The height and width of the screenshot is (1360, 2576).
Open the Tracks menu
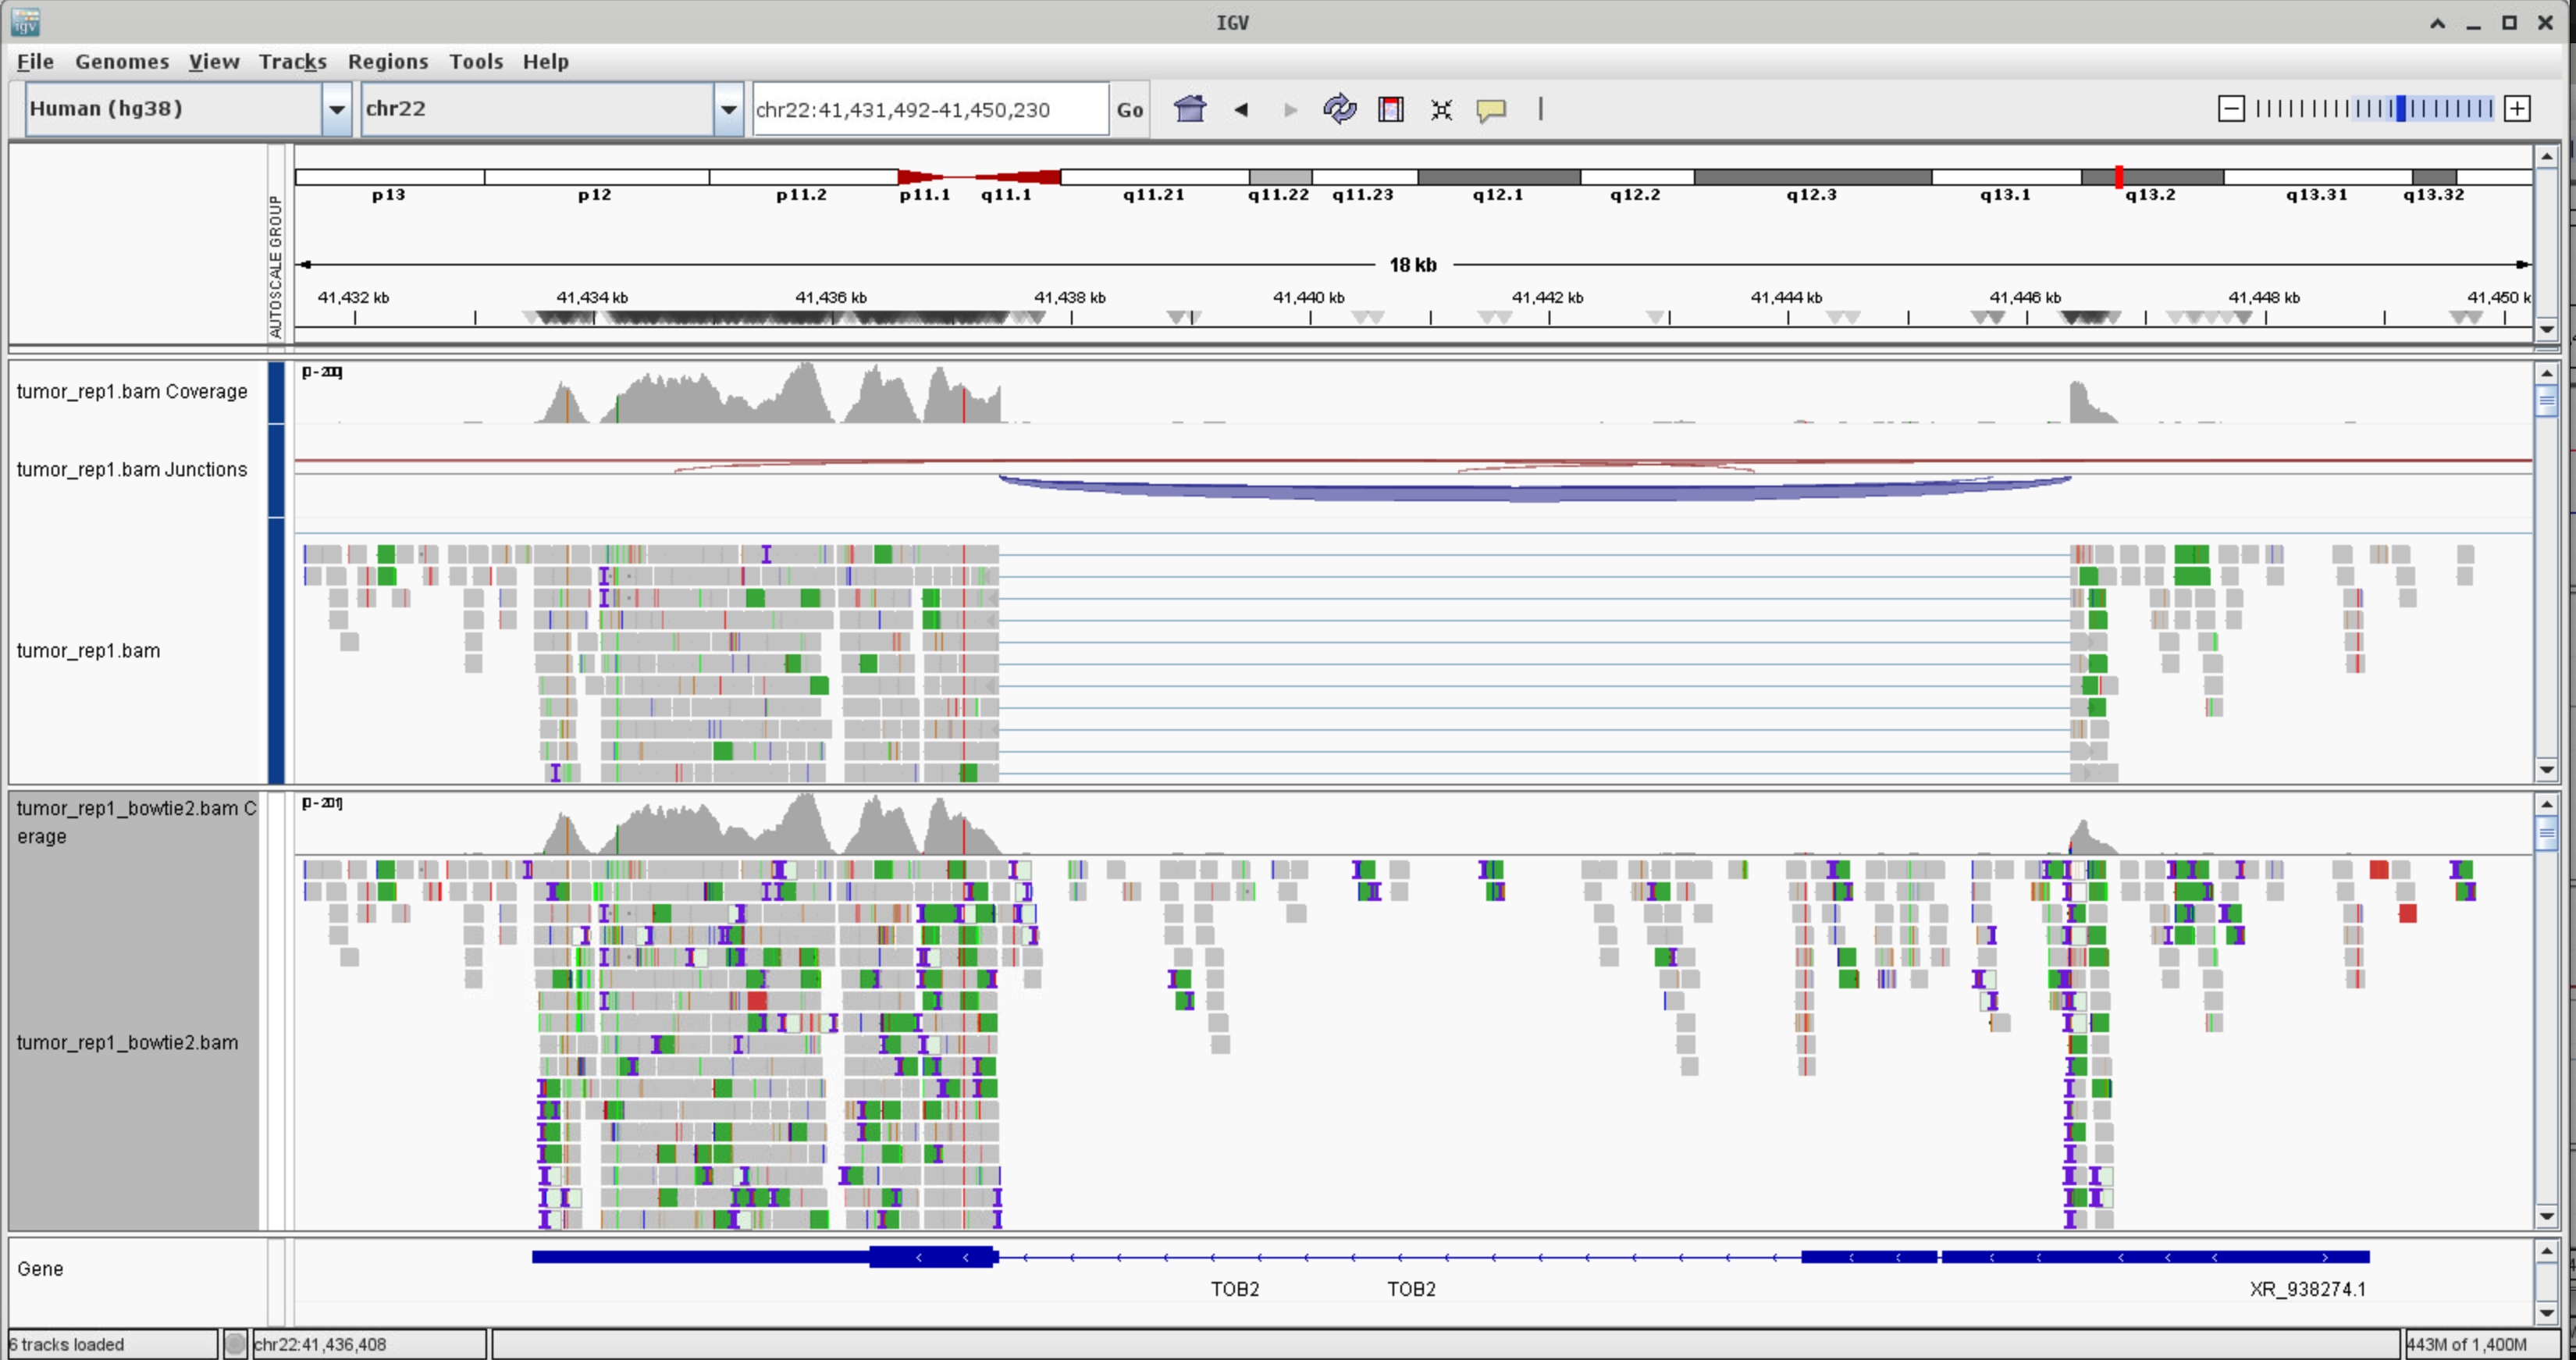[292, 62]
